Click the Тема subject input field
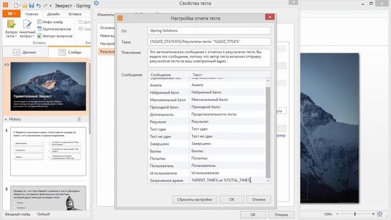The image size is (391, 220). coord(209,42)
